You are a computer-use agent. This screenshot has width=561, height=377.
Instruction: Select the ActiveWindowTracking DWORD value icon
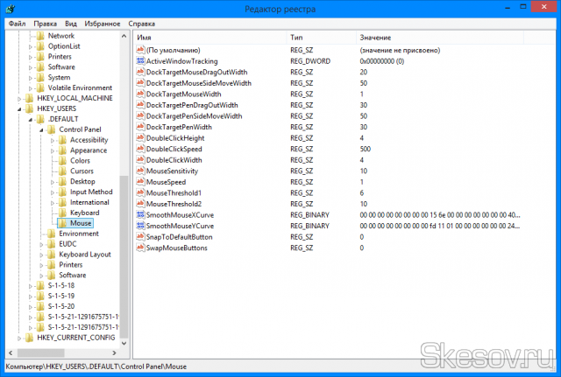pos(140,62)
